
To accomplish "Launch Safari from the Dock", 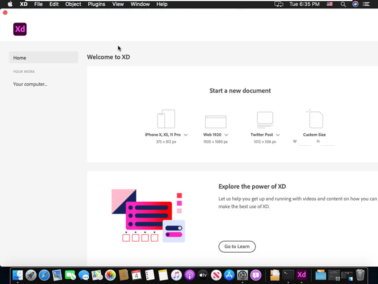I will pyautogui.click(x=44, y=275).
